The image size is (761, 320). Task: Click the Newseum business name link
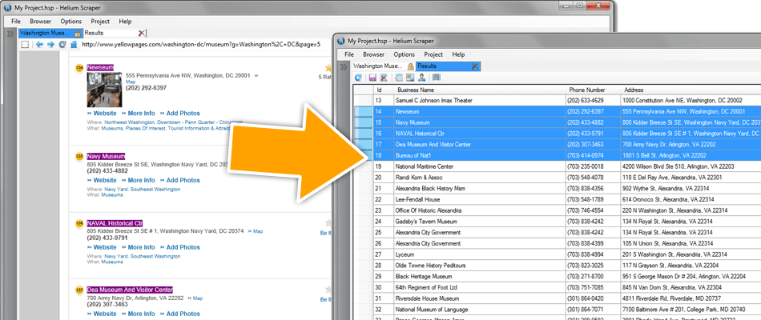[100, 68]
